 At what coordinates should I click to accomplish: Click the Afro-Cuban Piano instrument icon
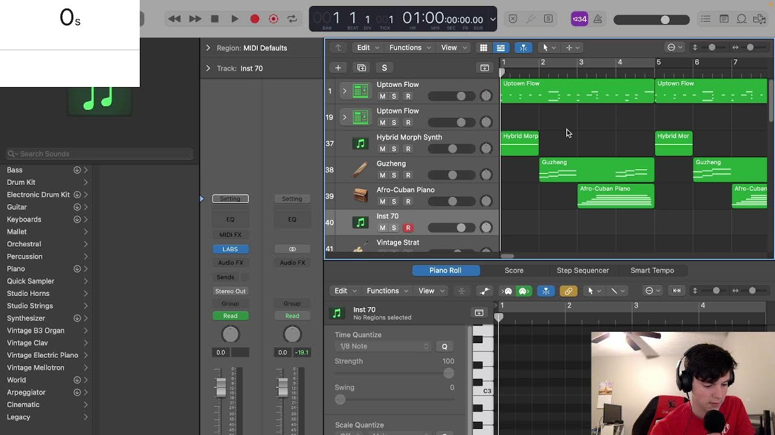360,196
